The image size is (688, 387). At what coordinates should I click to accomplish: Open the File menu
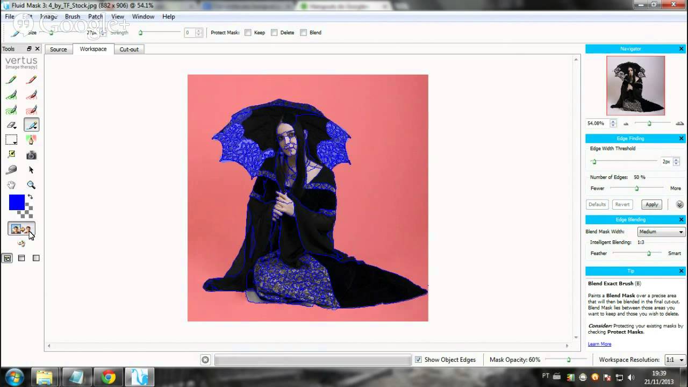(10, 17)
